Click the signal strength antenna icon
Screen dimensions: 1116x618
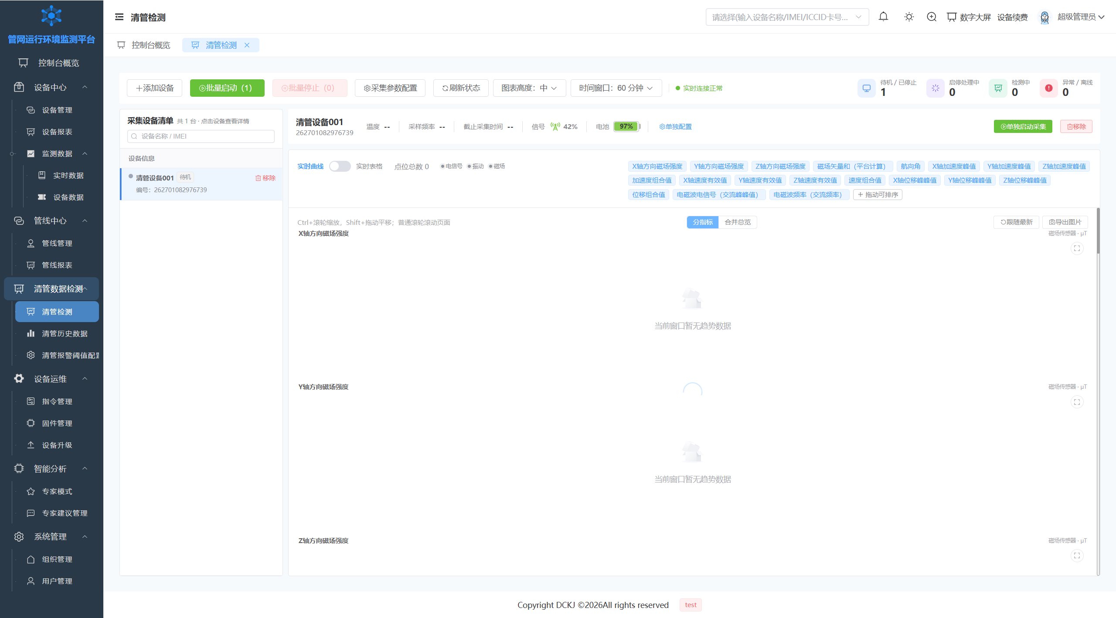(555, 126)
